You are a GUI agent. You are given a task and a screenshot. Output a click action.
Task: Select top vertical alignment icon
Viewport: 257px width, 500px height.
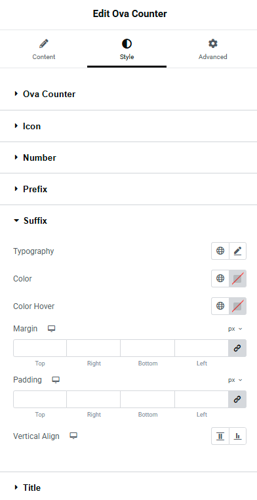click(220, 436)
